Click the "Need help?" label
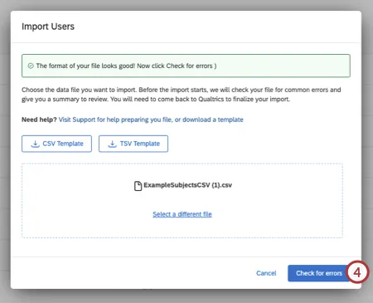Viewport: 373px width, 303px height. coord(39,120)
